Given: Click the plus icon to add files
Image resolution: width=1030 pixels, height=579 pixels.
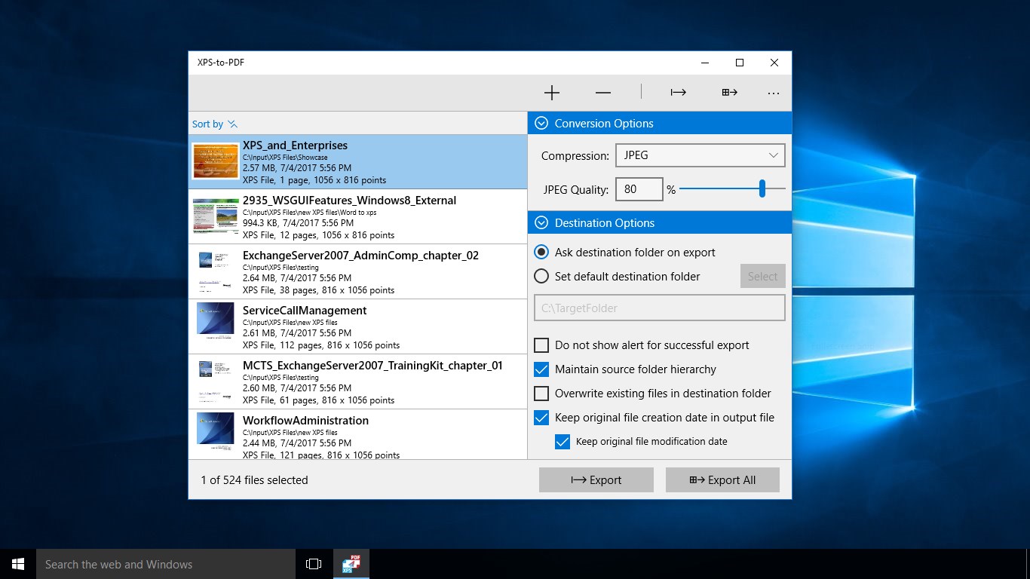Looking at the screenshot, I should (552, 93).
